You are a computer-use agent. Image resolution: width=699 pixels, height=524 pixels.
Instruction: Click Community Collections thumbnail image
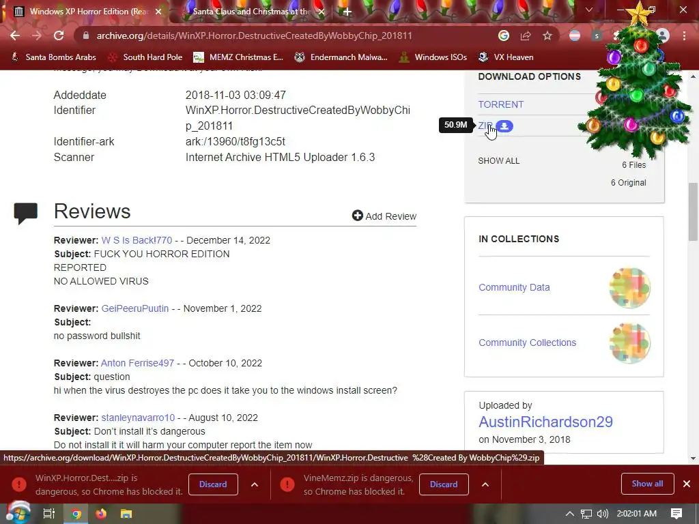pos(629,343)
